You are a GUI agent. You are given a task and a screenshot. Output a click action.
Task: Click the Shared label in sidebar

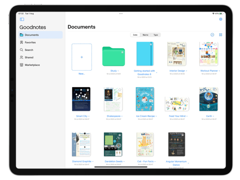(x=29, y=57)
